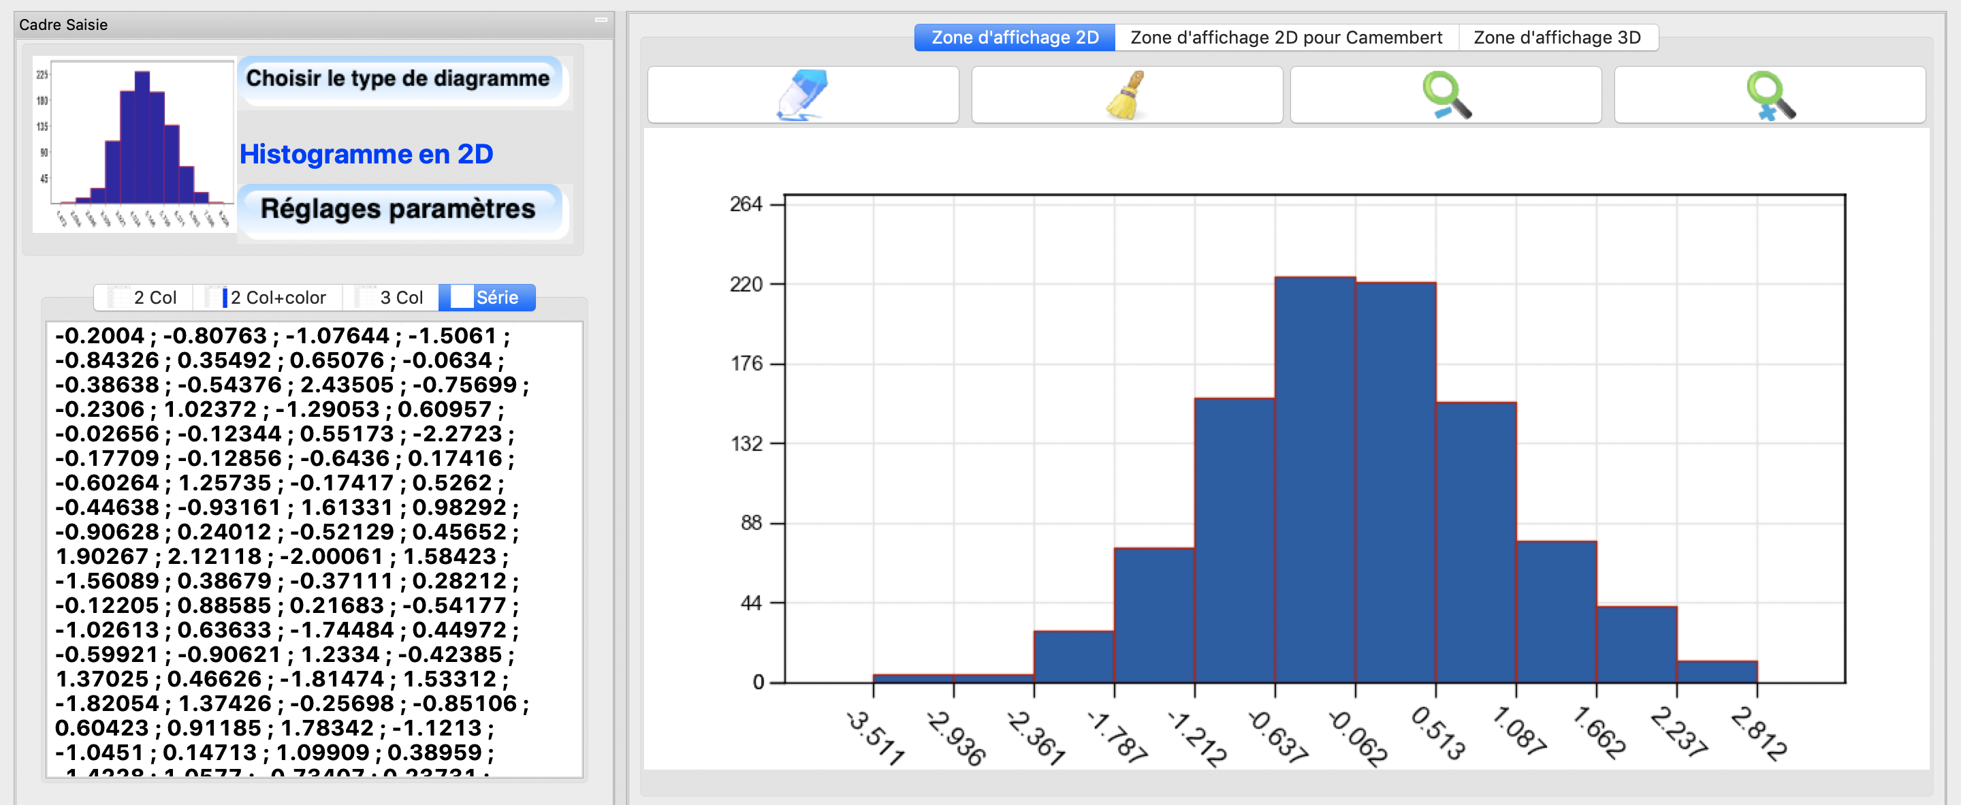Click the zoom out magnifier icon
The width and height of the screenshot is (1961, 805).
[x=1446, y=95]
